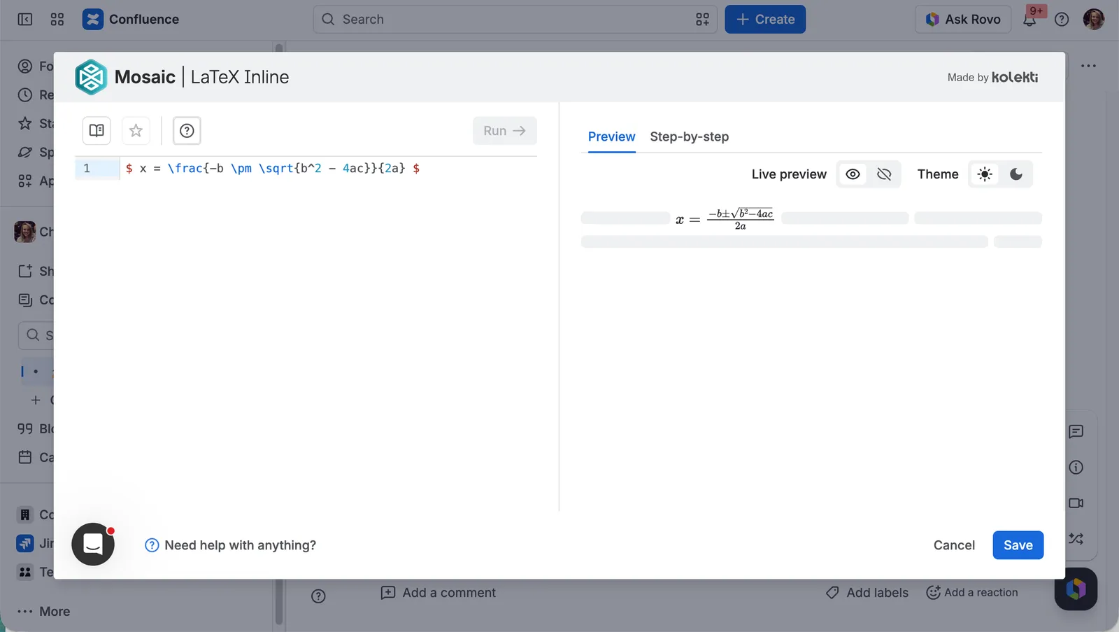The width and height of the screenshot is (1119, 632).
Task: Click the Add a comment link
Action: [439, 593]
